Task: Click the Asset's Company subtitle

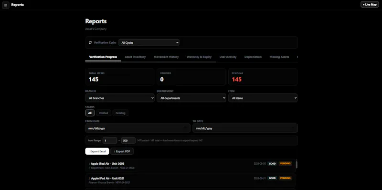Action: tap(96, 29)
